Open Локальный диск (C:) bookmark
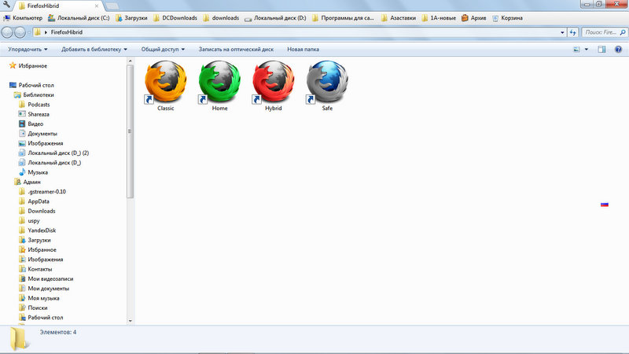 point(79,18)
